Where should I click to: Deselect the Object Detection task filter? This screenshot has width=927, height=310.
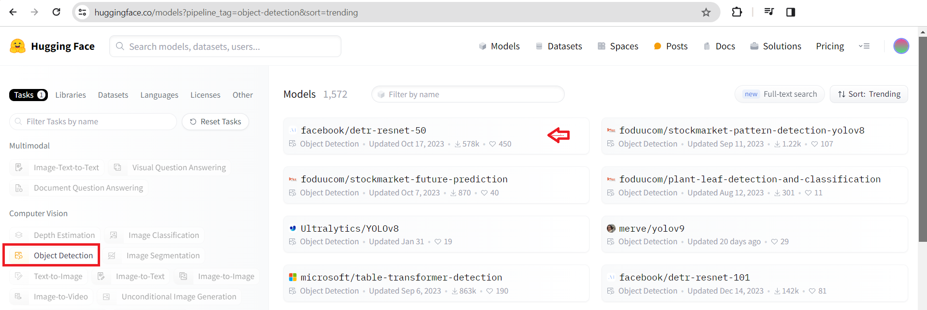click(x=54, y=255)
